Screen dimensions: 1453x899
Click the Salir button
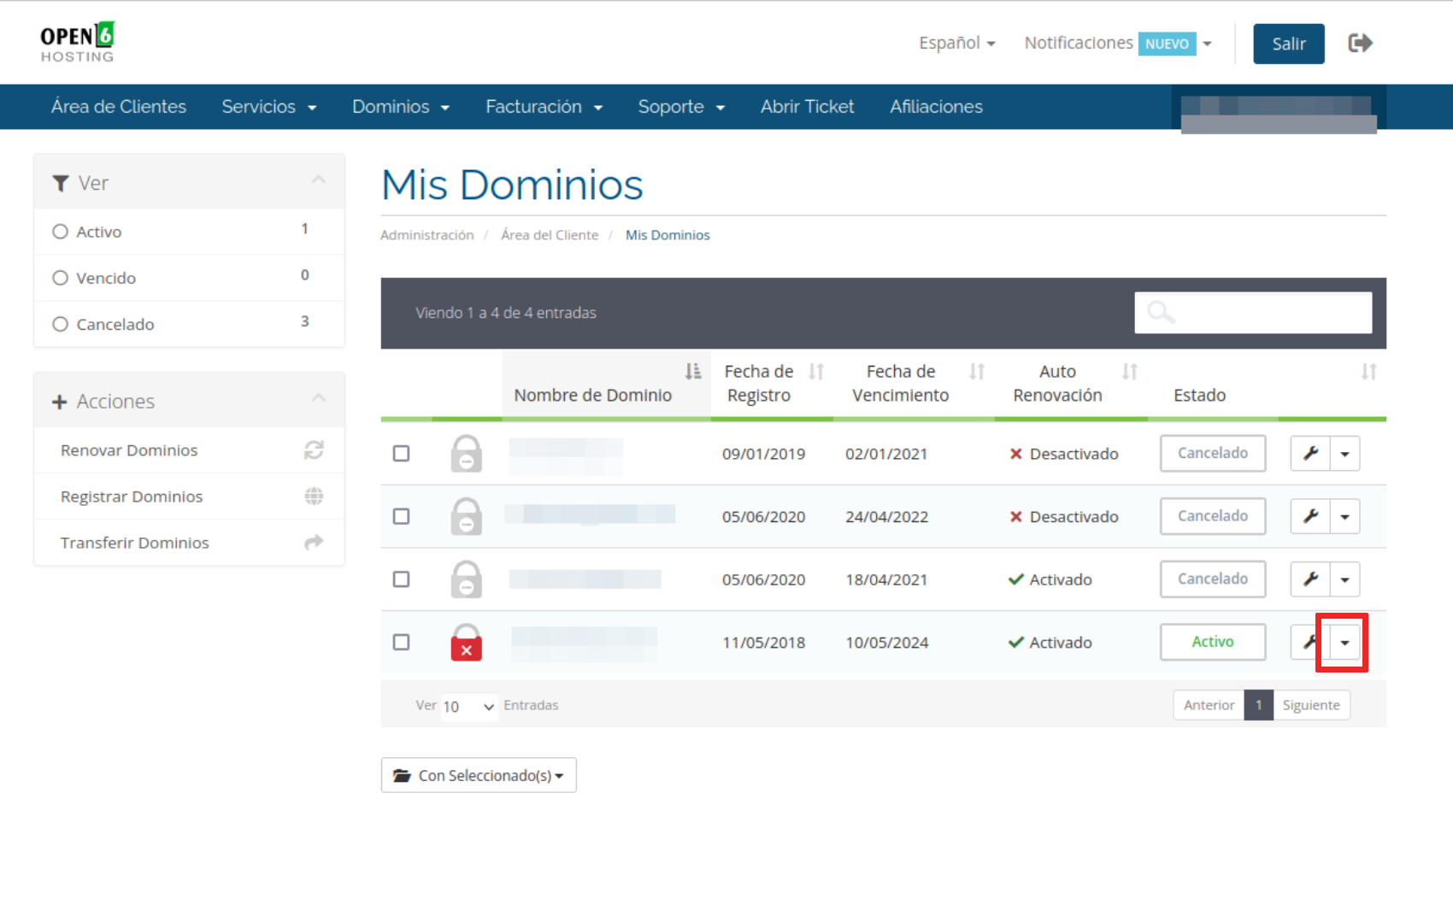point(1289,44)
